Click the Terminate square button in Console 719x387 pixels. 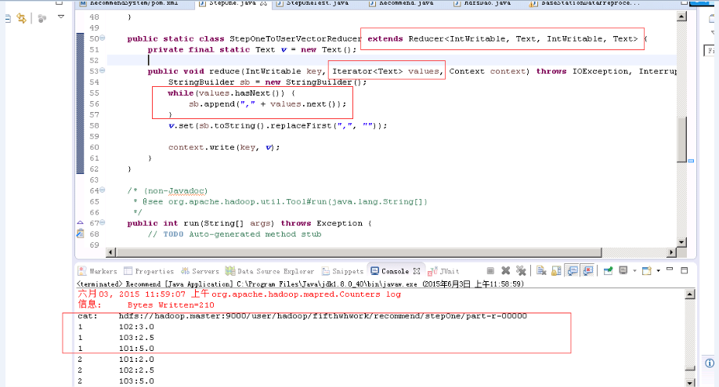coord(490,271)
